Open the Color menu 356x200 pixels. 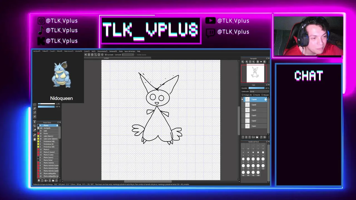(87, 51)
